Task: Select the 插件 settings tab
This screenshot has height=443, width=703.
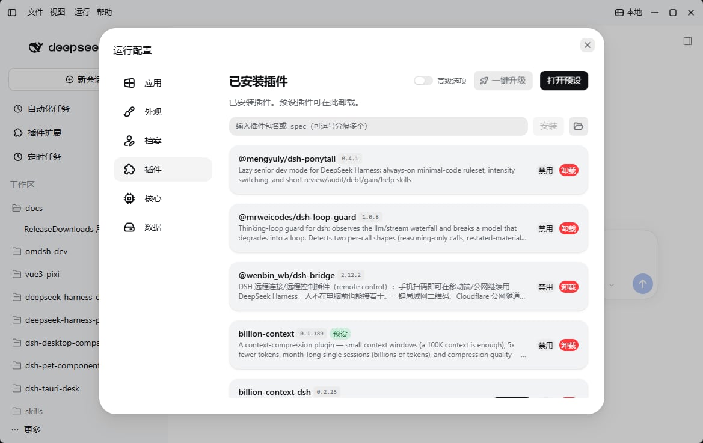Action: (163, 170)
